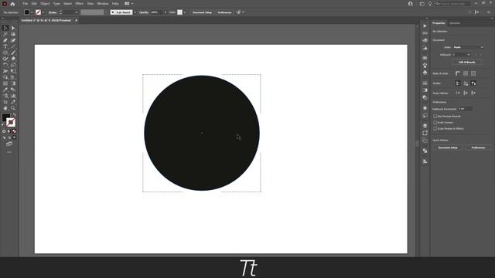The width and height of the screenshot is (495, 278).
Task: Click Document Setup in the control bar
Action: [x=202, y=12]
